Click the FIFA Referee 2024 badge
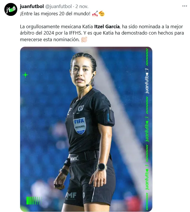Image resolution: width=190 pixels, height=212 pixels. point(80,126)
